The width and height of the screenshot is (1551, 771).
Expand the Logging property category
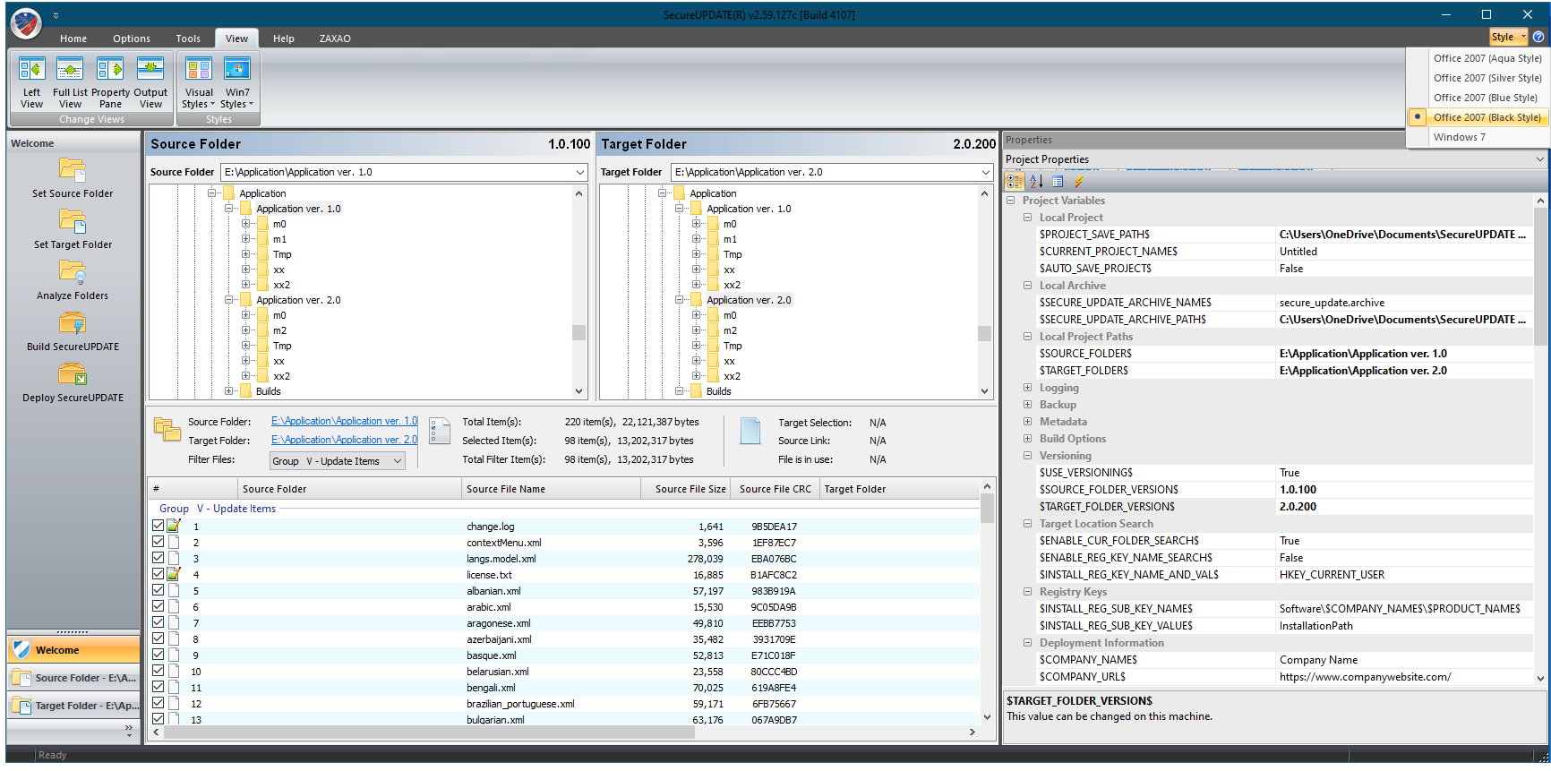click(1027, 388)
